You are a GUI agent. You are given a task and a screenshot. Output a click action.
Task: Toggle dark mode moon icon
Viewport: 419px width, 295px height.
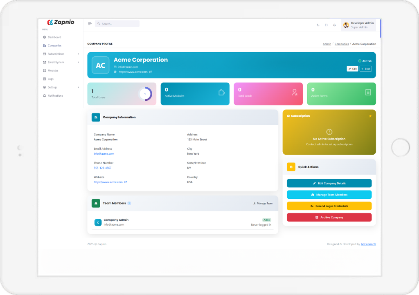click(318, 25)
